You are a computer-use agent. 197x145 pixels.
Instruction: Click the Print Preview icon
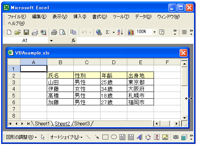pos(63,32)
